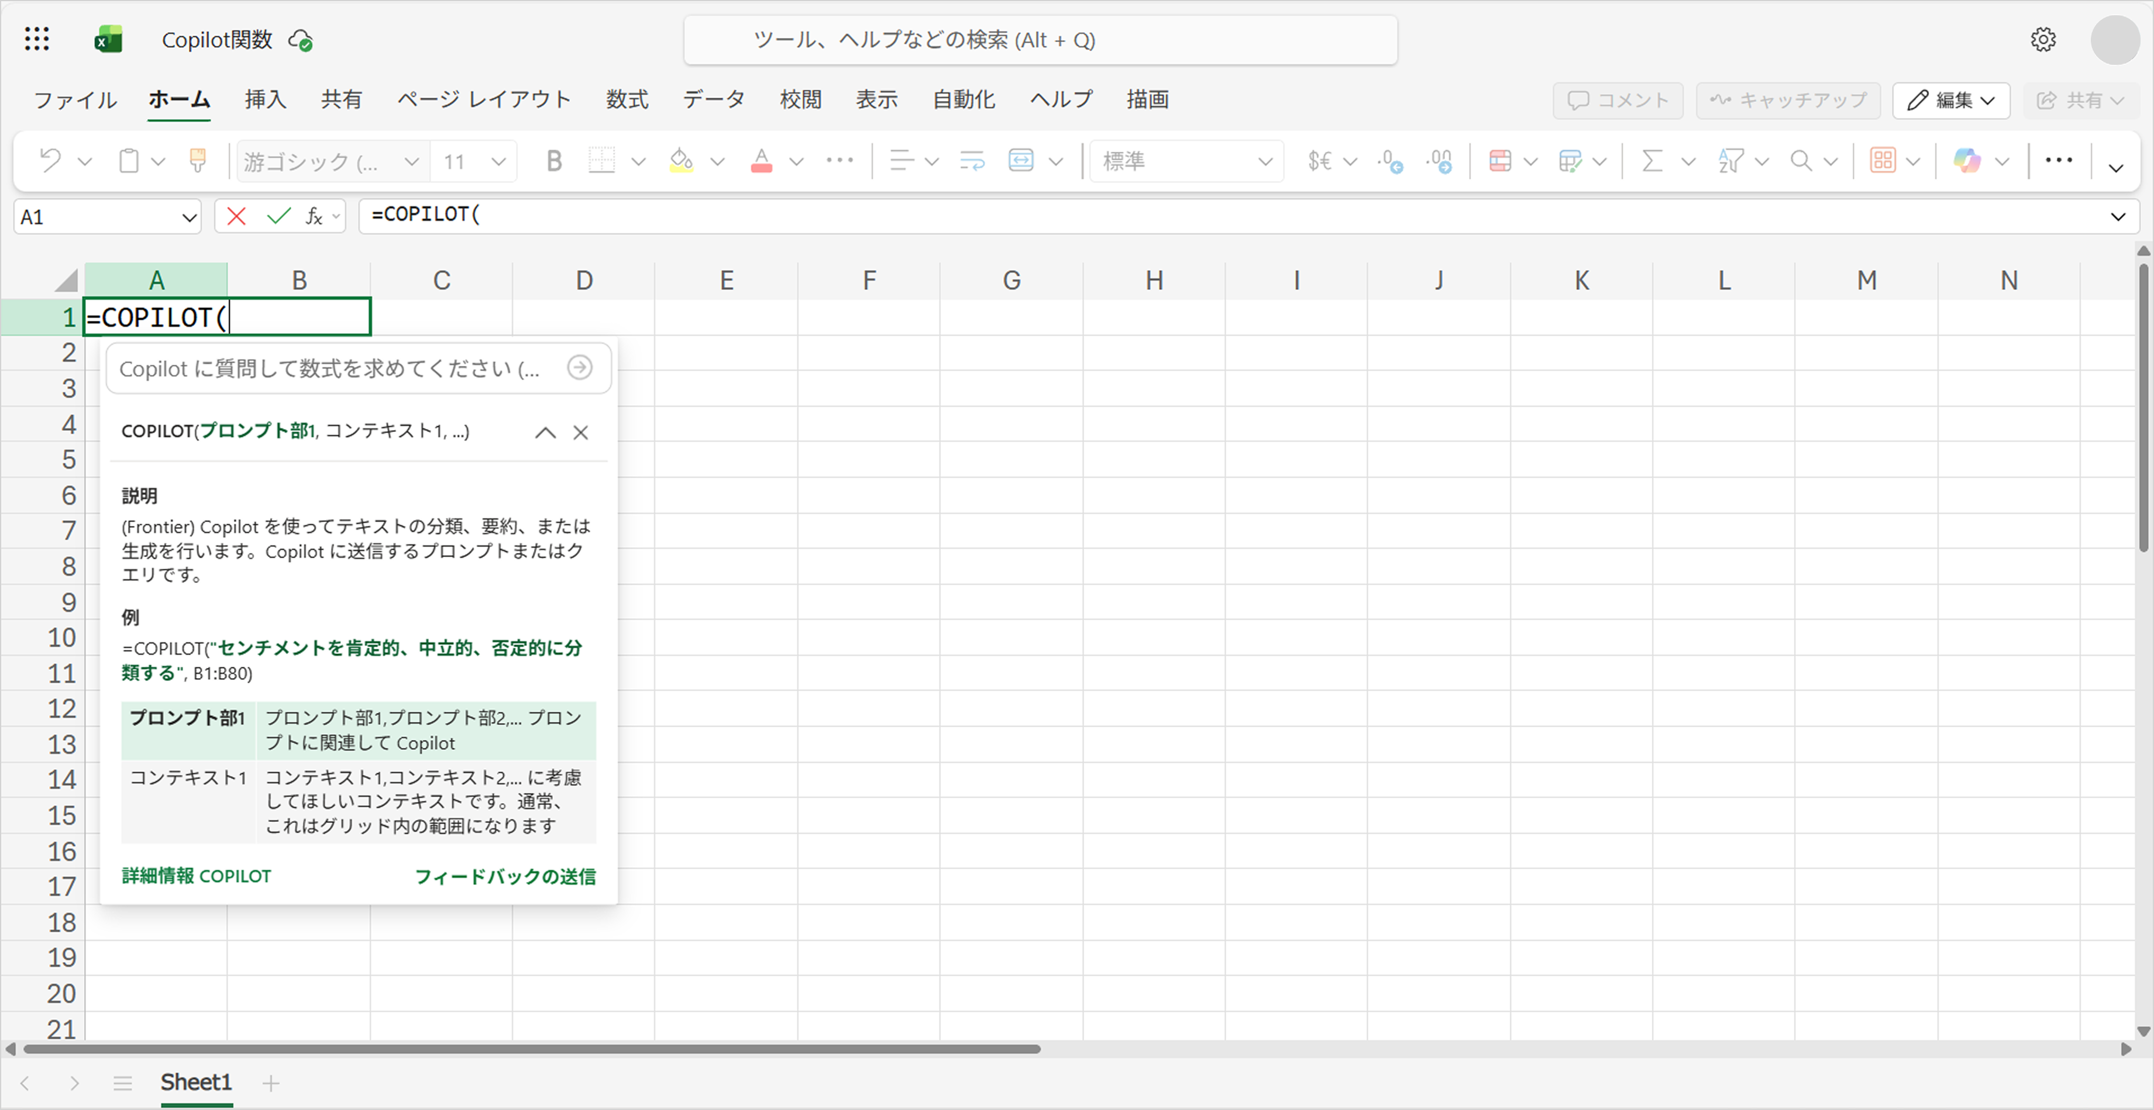Click the Format Painter brush icon
Viewport: 2154px width, 1110px height.
click(x=197, y=160)
